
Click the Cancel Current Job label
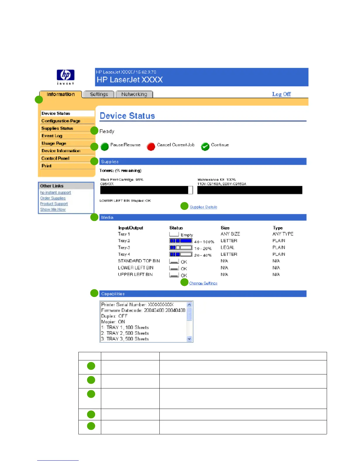[x=176, y=145]
